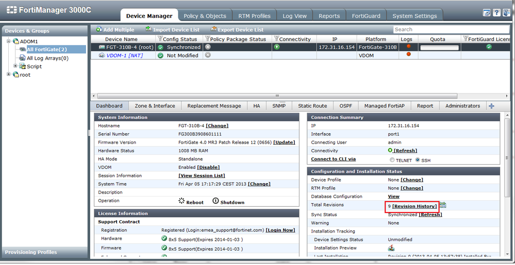This screenshot has height=265, width=515.
Task: Click the device list horizontal scrollbar
Action: (x=277, y=96)
